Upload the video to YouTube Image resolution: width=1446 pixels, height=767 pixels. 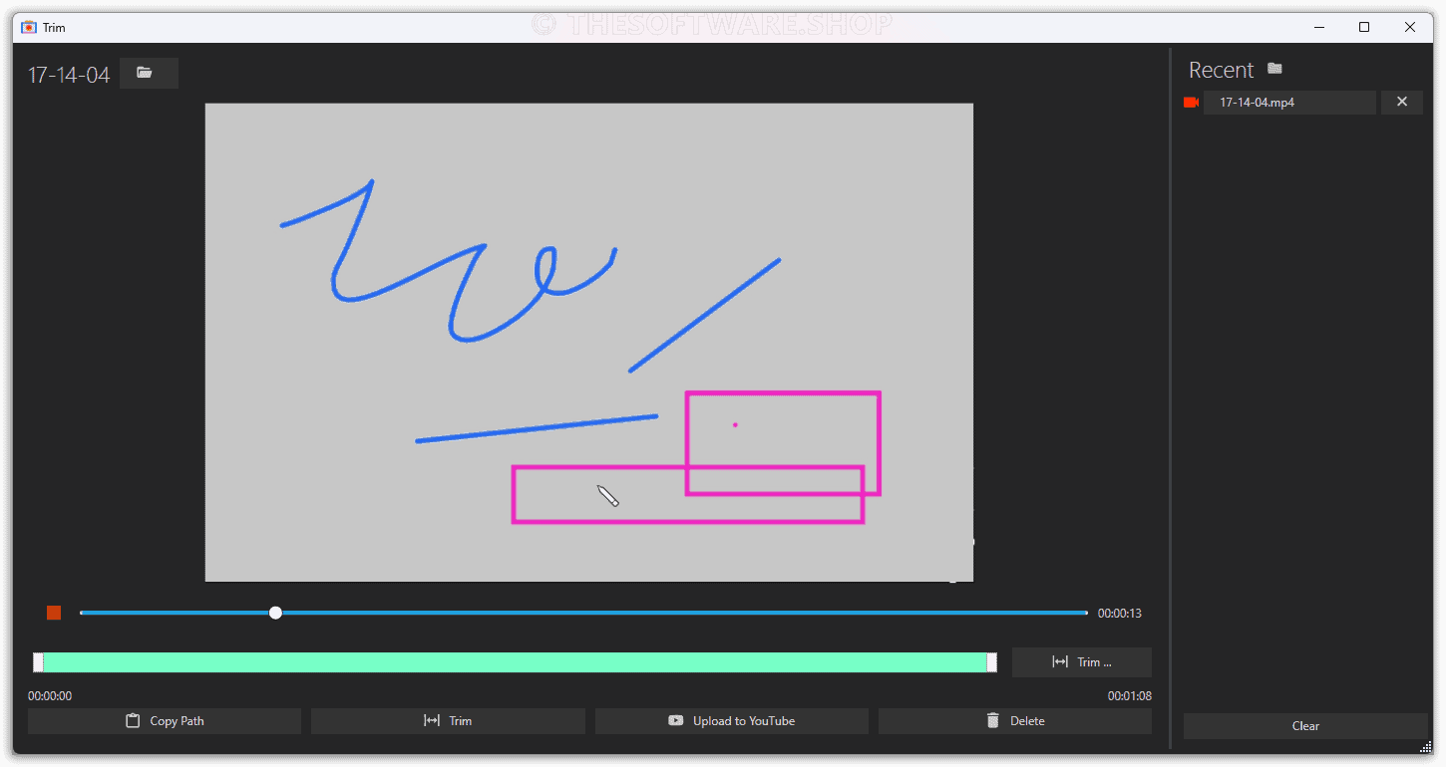[x=731, y=721]
